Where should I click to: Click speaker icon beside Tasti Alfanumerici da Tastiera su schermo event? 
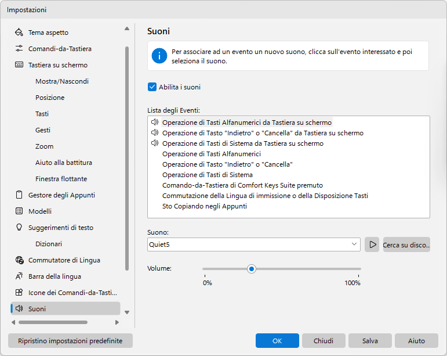pyautogui.click(x=155, y=122)
